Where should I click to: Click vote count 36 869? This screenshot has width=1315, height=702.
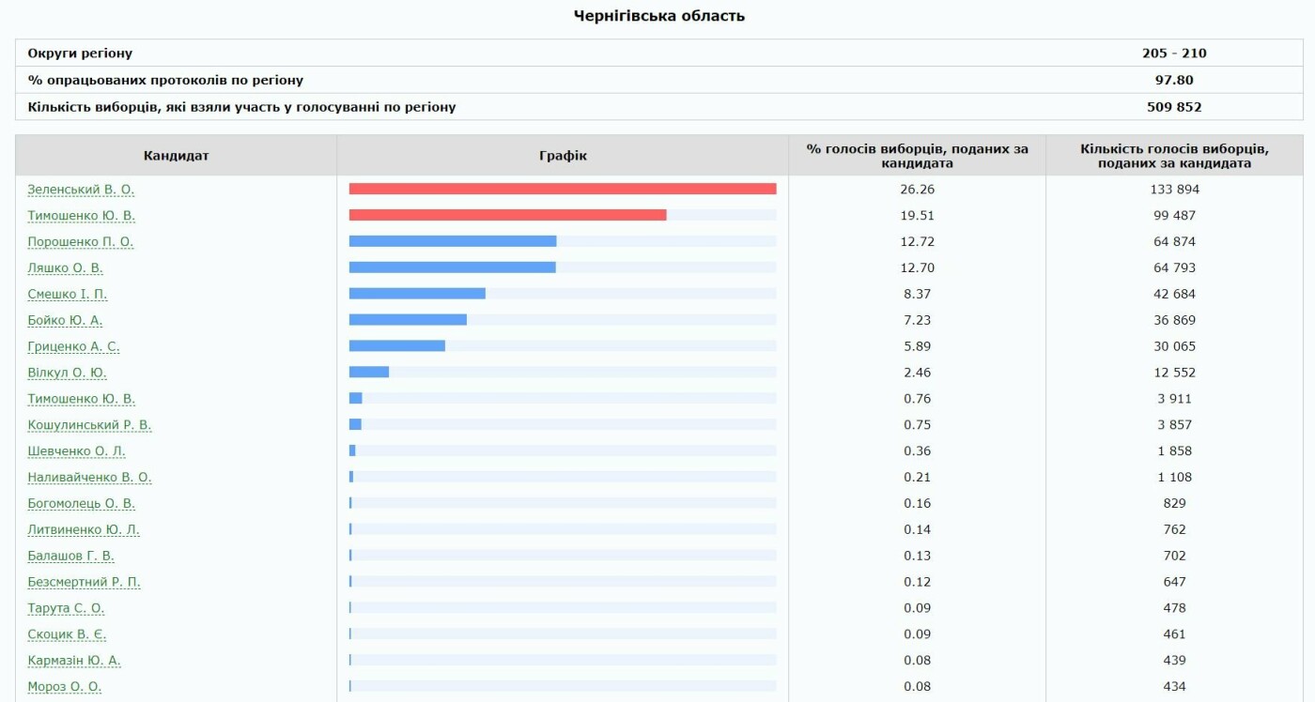tap(1174, 321)
